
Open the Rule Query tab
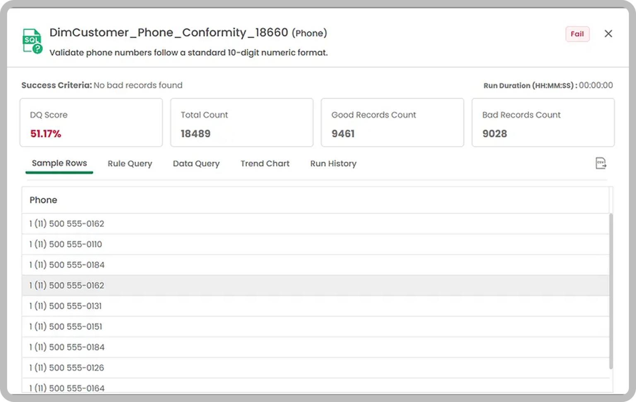(x=130, y=164)
